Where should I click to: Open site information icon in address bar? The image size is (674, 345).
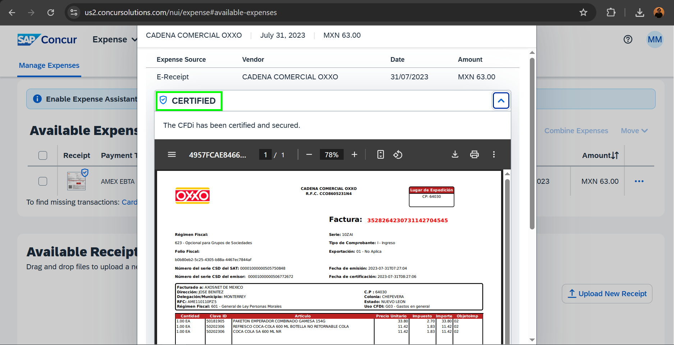click(74, 13)
